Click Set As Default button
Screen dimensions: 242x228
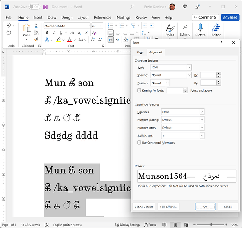pos(144,207)
